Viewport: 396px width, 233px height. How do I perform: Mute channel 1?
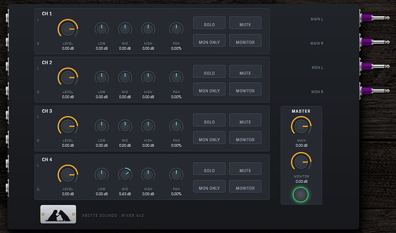point(245,23)
